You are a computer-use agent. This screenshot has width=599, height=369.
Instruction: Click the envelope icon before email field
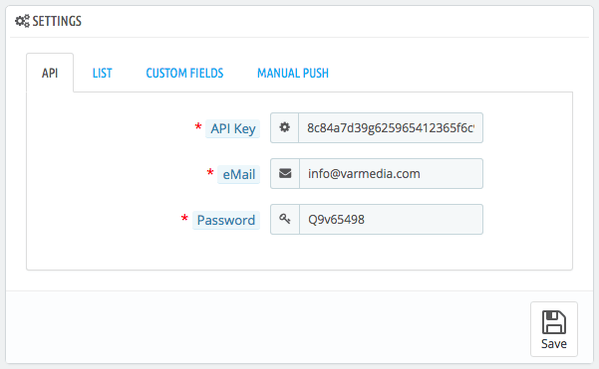pos(285,173)
